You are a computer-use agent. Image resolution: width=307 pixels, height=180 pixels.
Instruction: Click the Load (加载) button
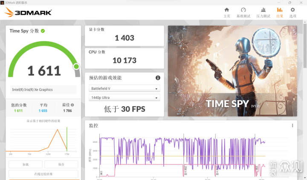pos(26,164)
